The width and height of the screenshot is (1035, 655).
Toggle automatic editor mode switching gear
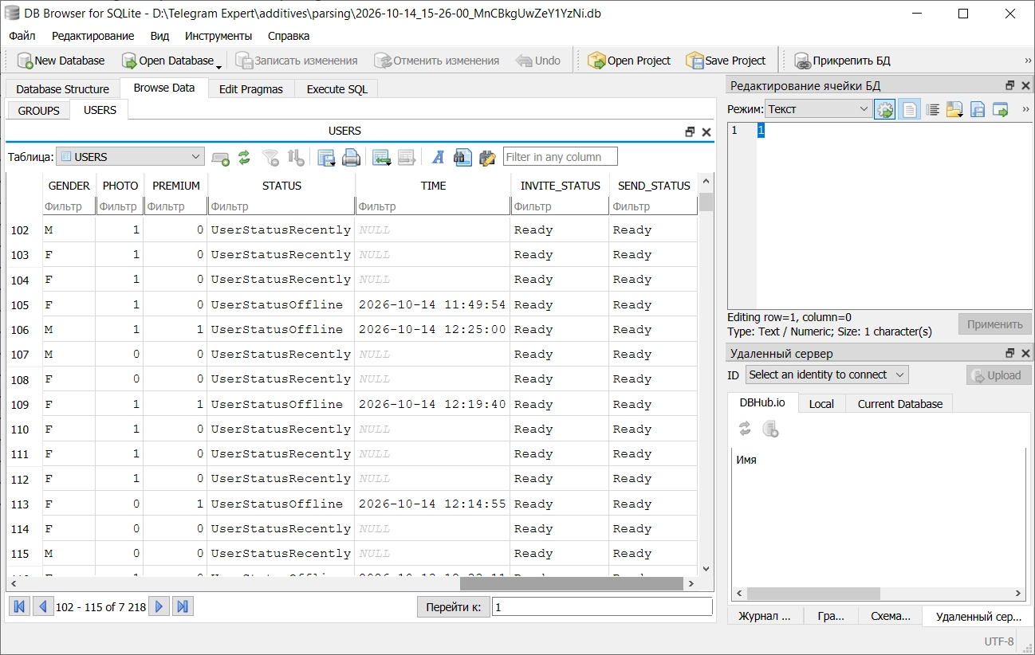click(885, 110)
